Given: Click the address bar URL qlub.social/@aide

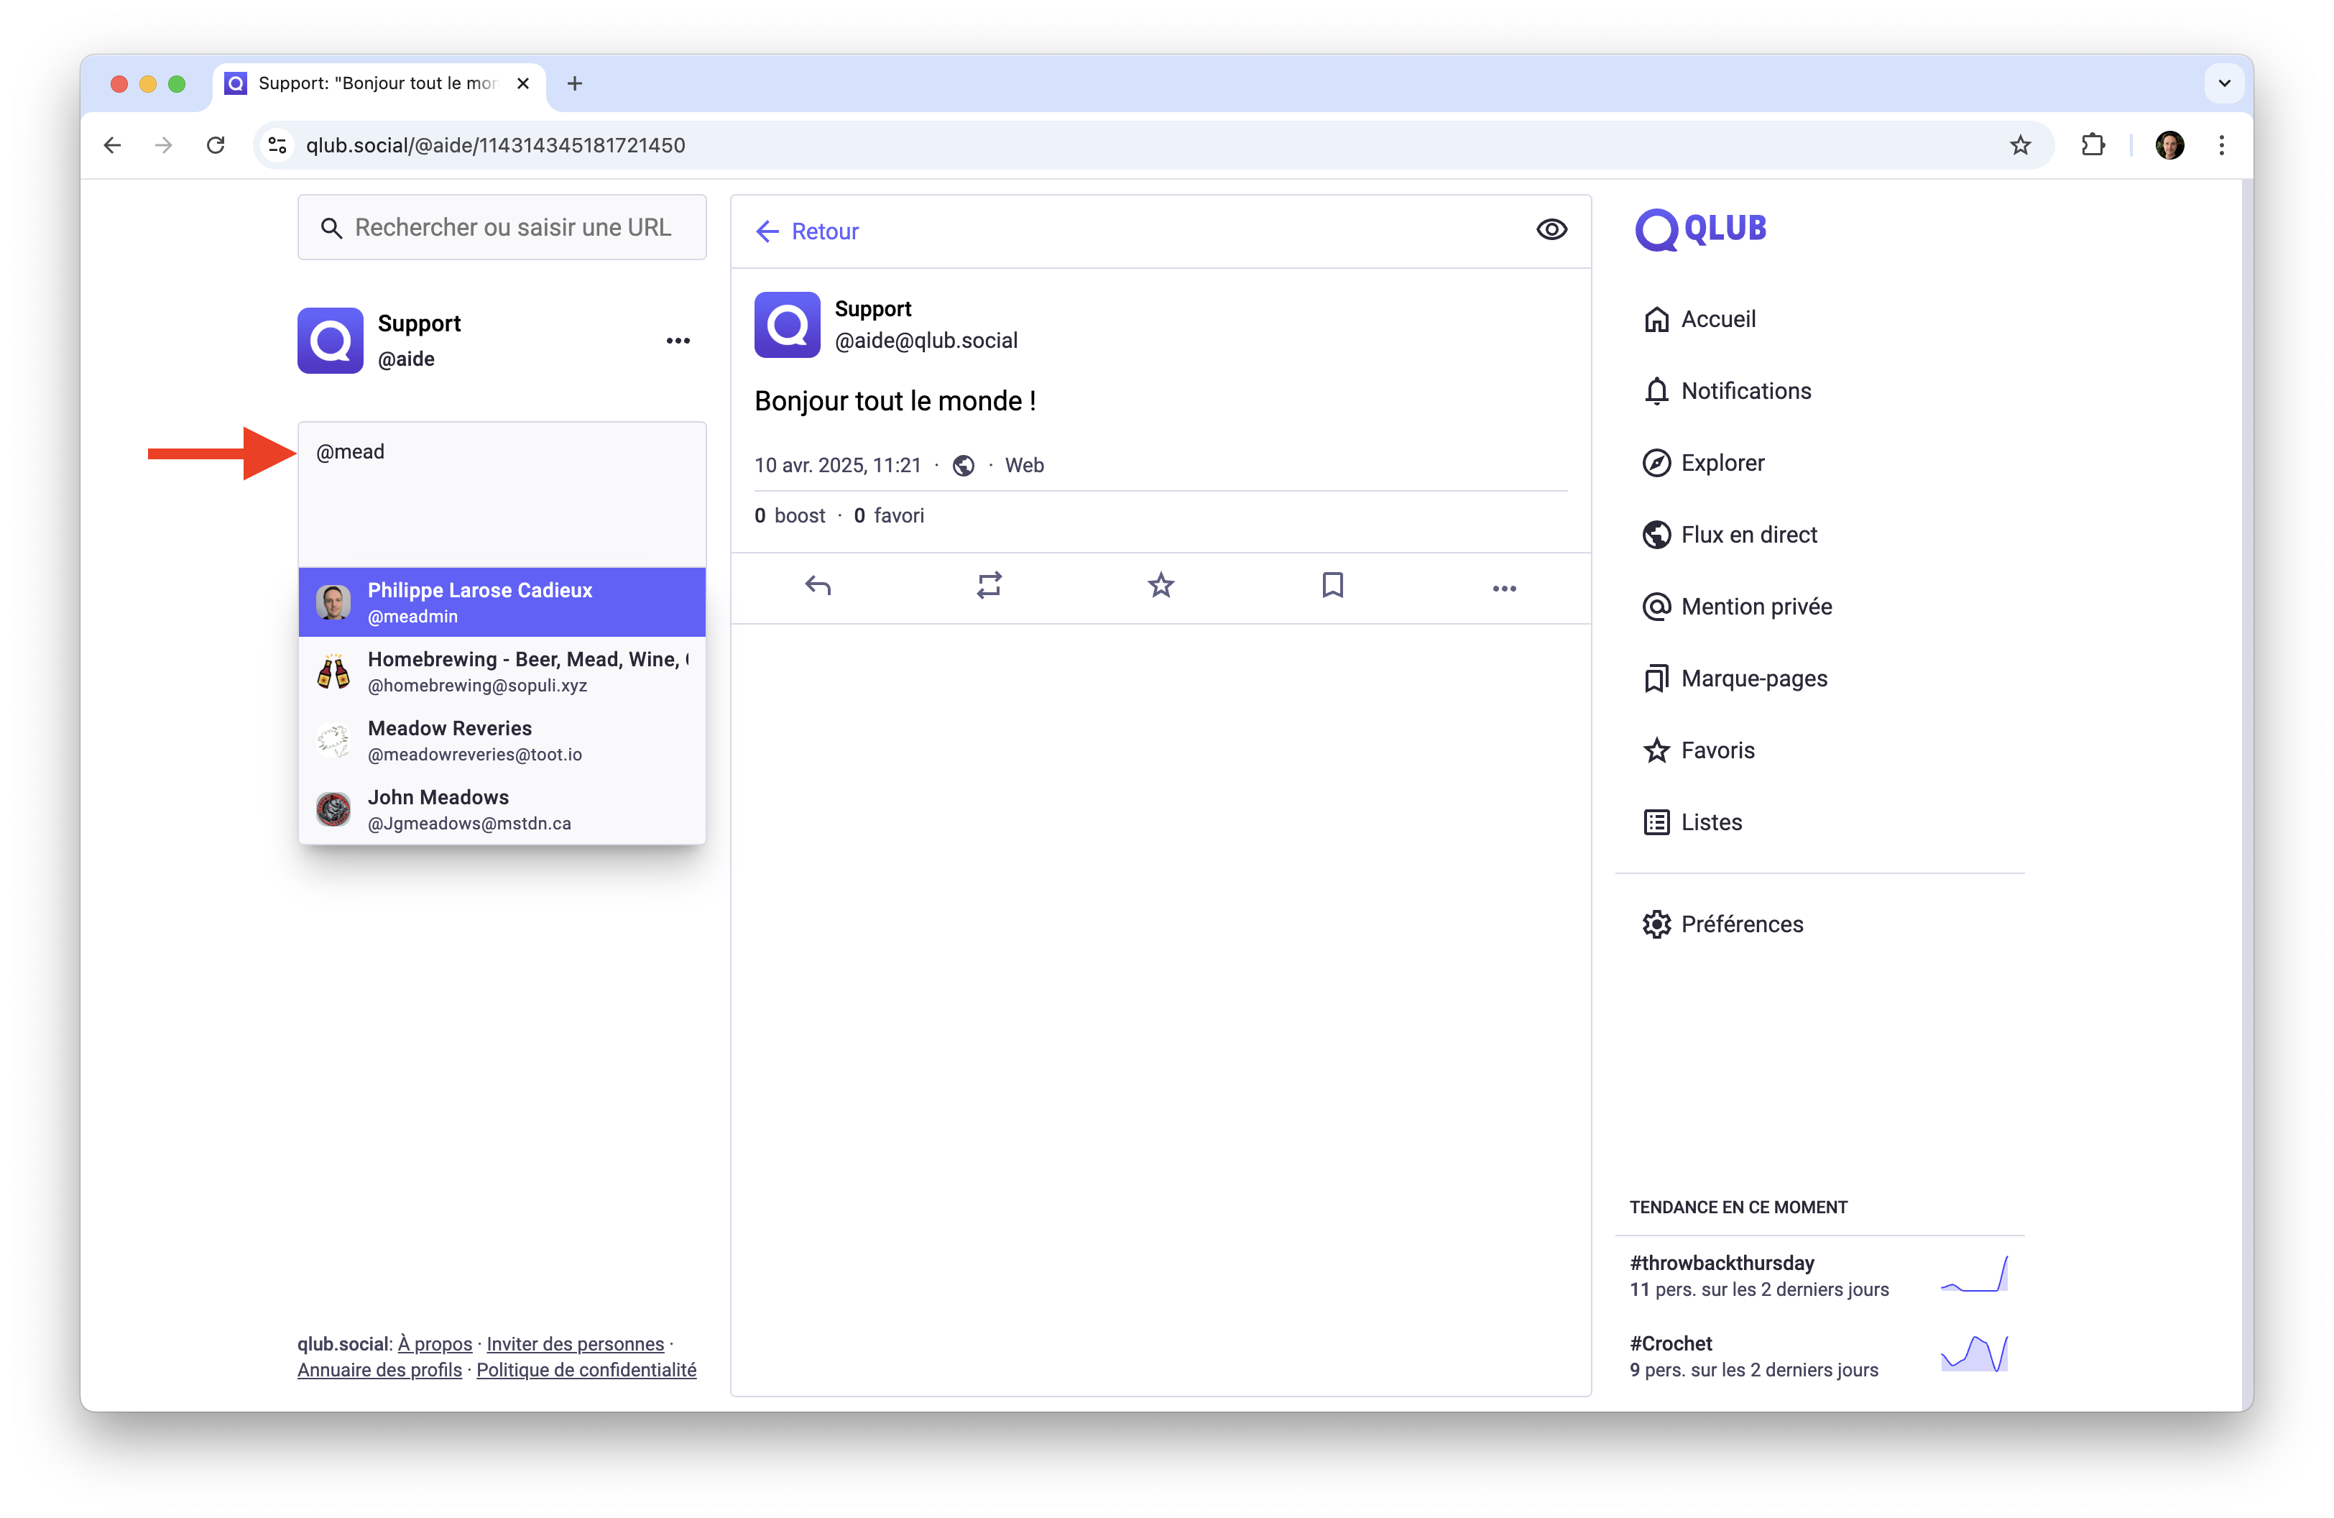Looking at the screenshot, I should pyautogui.click(x=495, y=145).
